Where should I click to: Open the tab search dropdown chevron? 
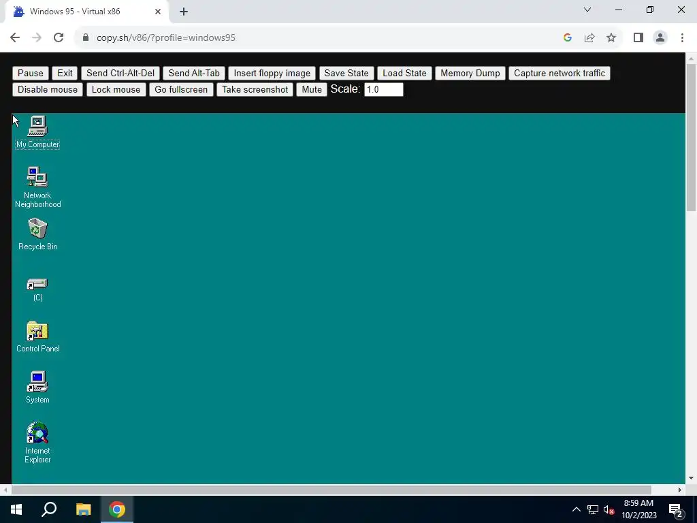pyautogui.click(x=587, y=10)
